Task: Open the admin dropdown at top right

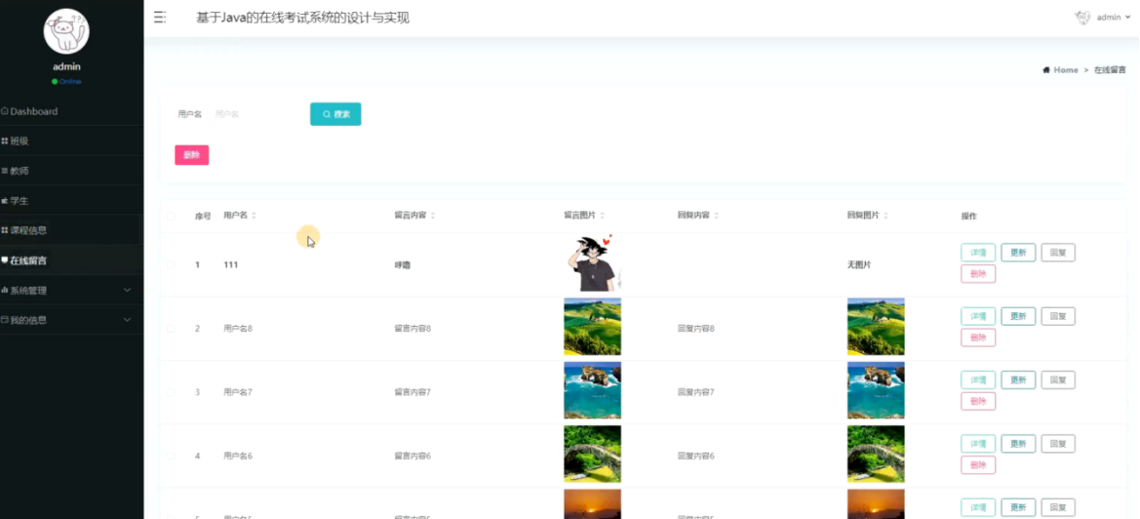Action: pyautogui.click(x=1113, y=18)
